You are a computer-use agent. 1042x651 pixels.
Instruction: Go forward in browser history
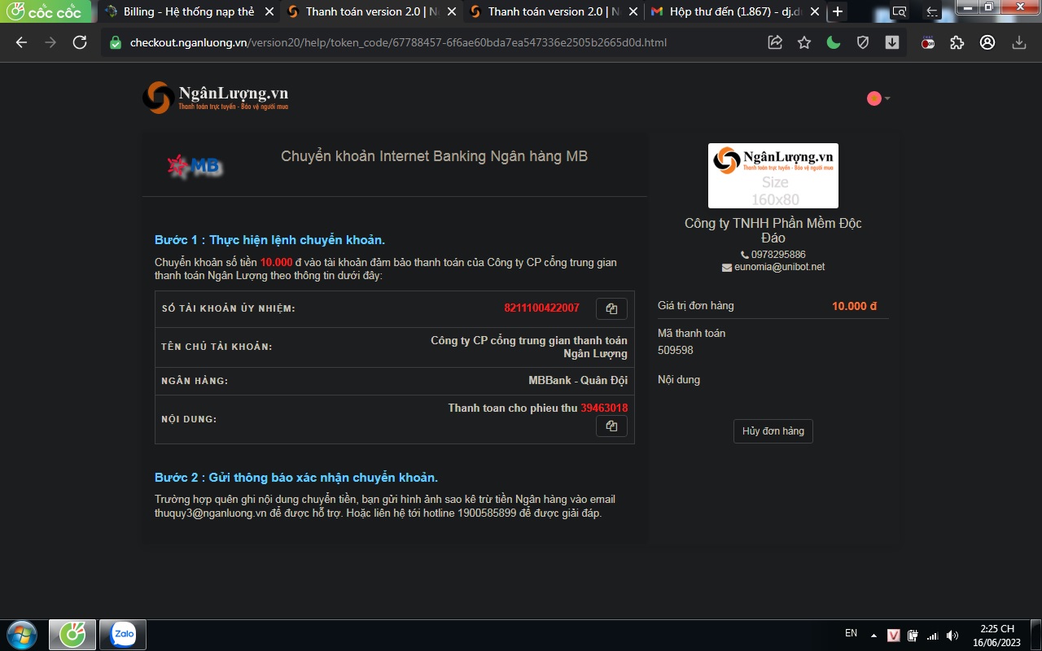point(50,42)
